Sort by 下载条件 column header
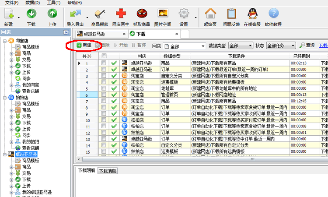Viewport: 328px width, 197px height. tap(240, 56)
